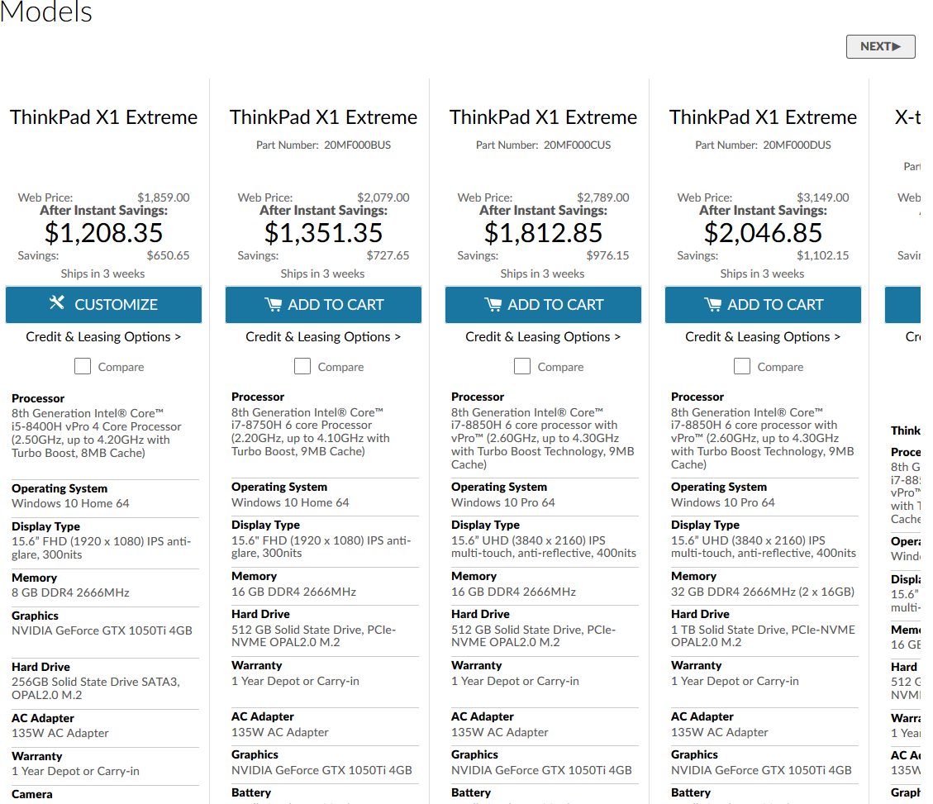Viewport: 933px width, 804px height.
Task: Click the $650.65 savings amount
Action: pyautogui.click(x=169, y=256)
